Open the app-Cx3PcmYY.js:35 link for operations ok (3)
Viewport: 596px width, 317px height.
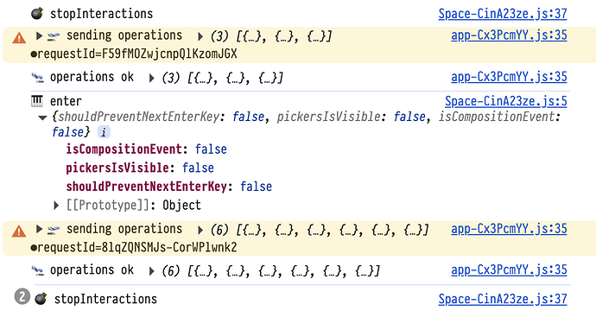pos(509,77)
